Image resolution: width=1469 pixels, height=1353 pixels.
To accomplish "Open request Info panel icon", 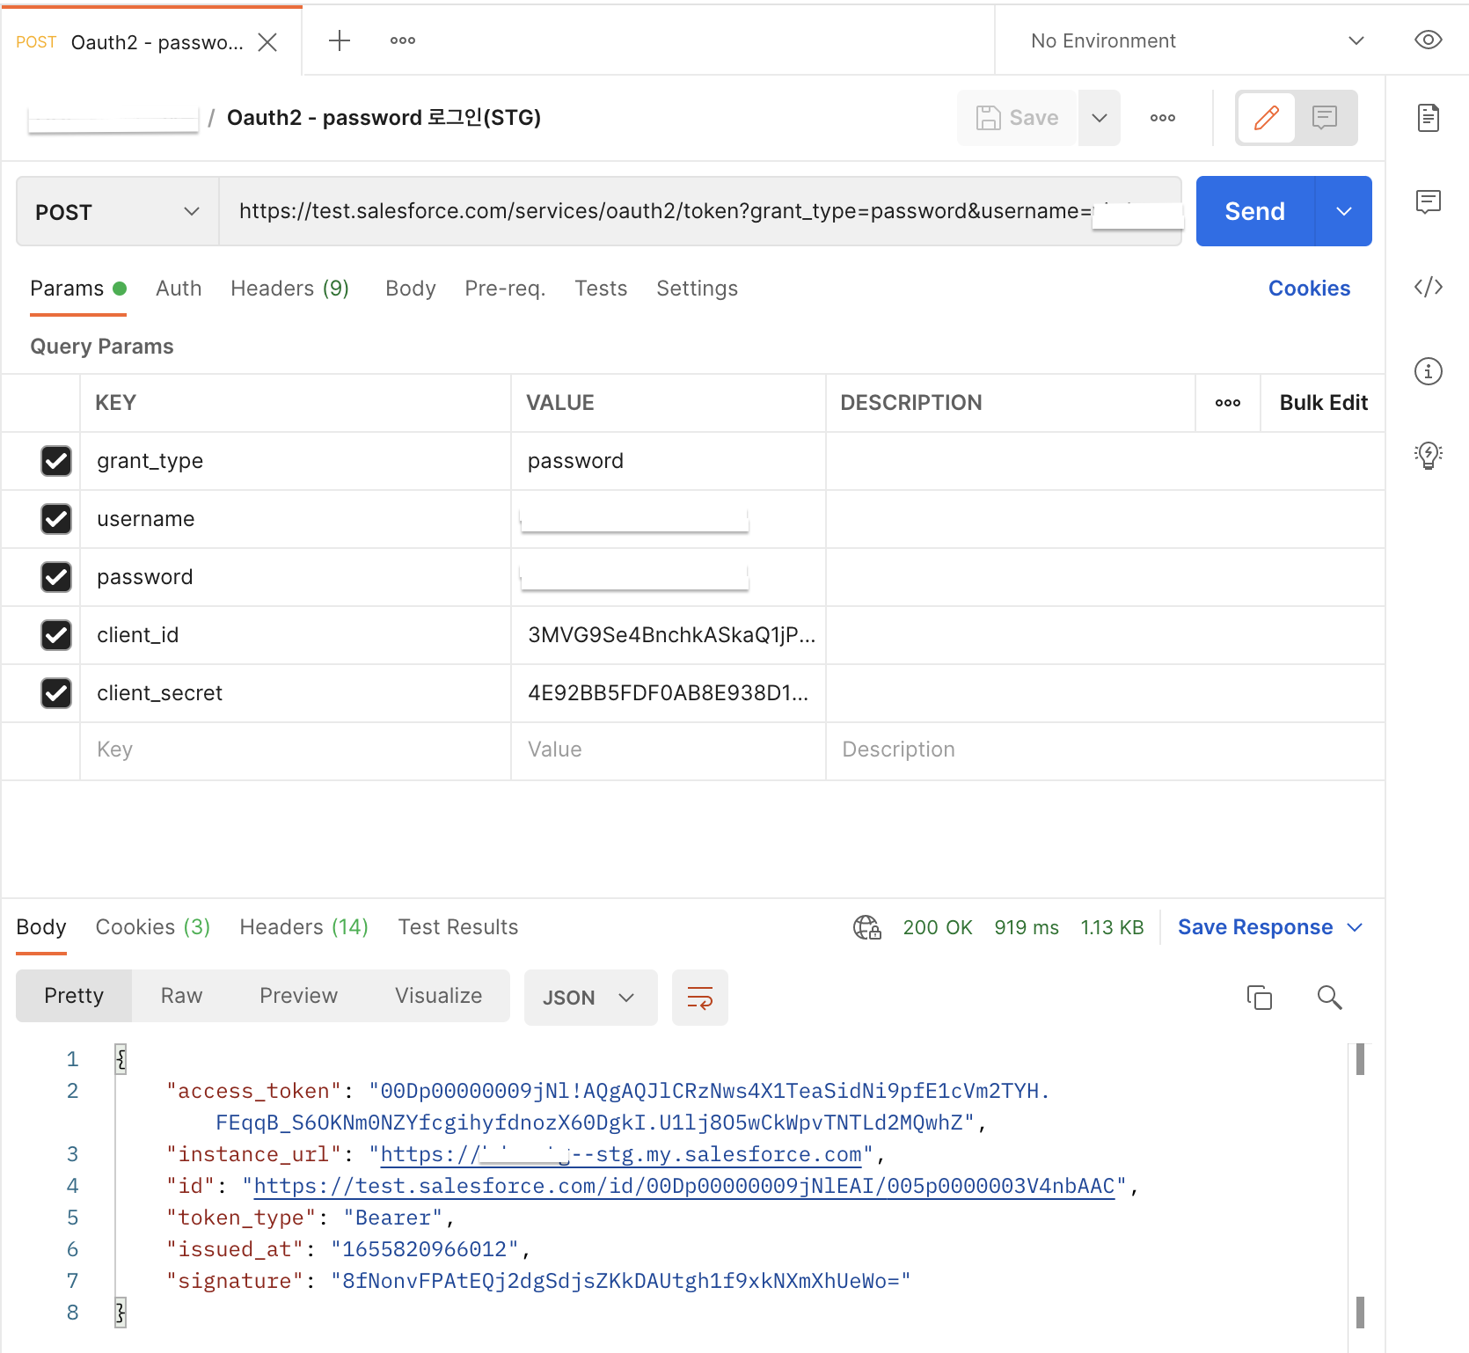I will point(1429,371).
